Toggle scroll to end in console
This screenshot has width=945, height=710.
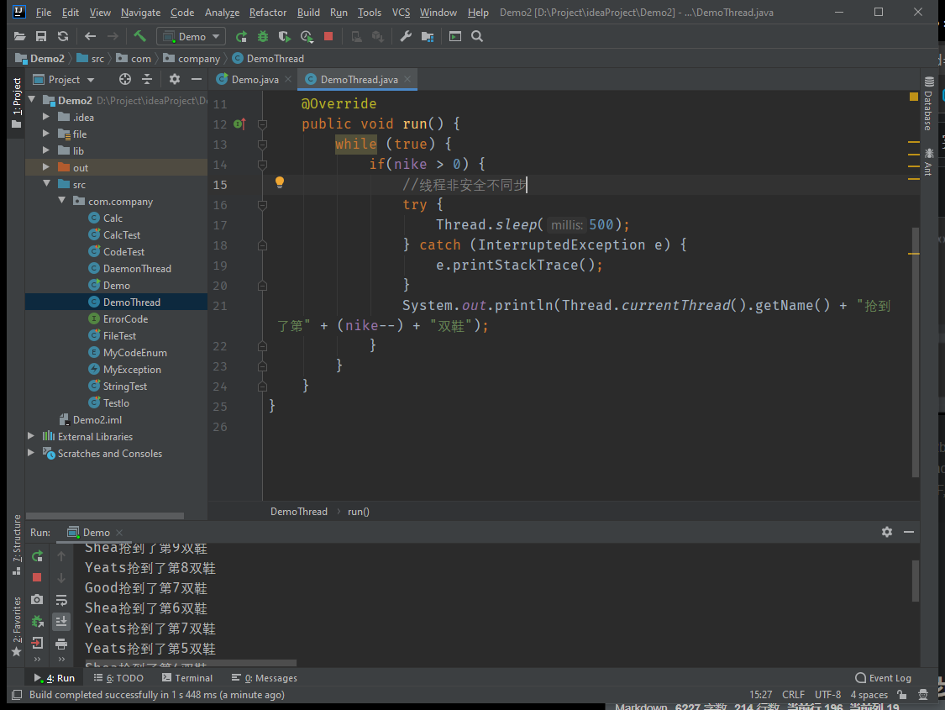coord(61,622)
